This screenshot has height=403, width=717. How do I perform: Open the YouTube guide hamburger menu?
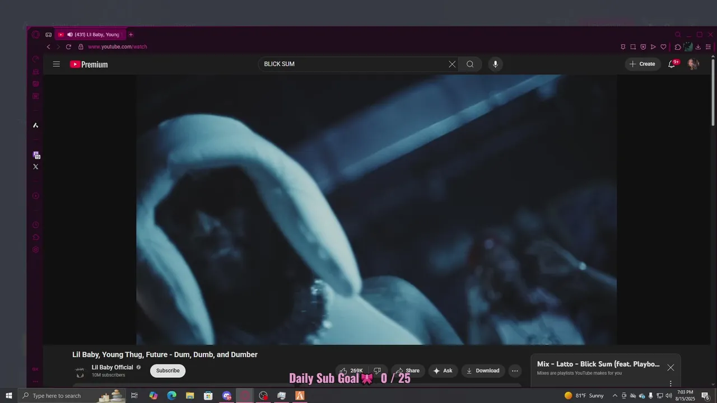[x=56, y=64]
